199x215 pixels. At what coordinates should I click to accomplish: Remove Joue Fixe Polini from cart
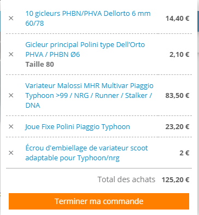[x=11, y=126]
